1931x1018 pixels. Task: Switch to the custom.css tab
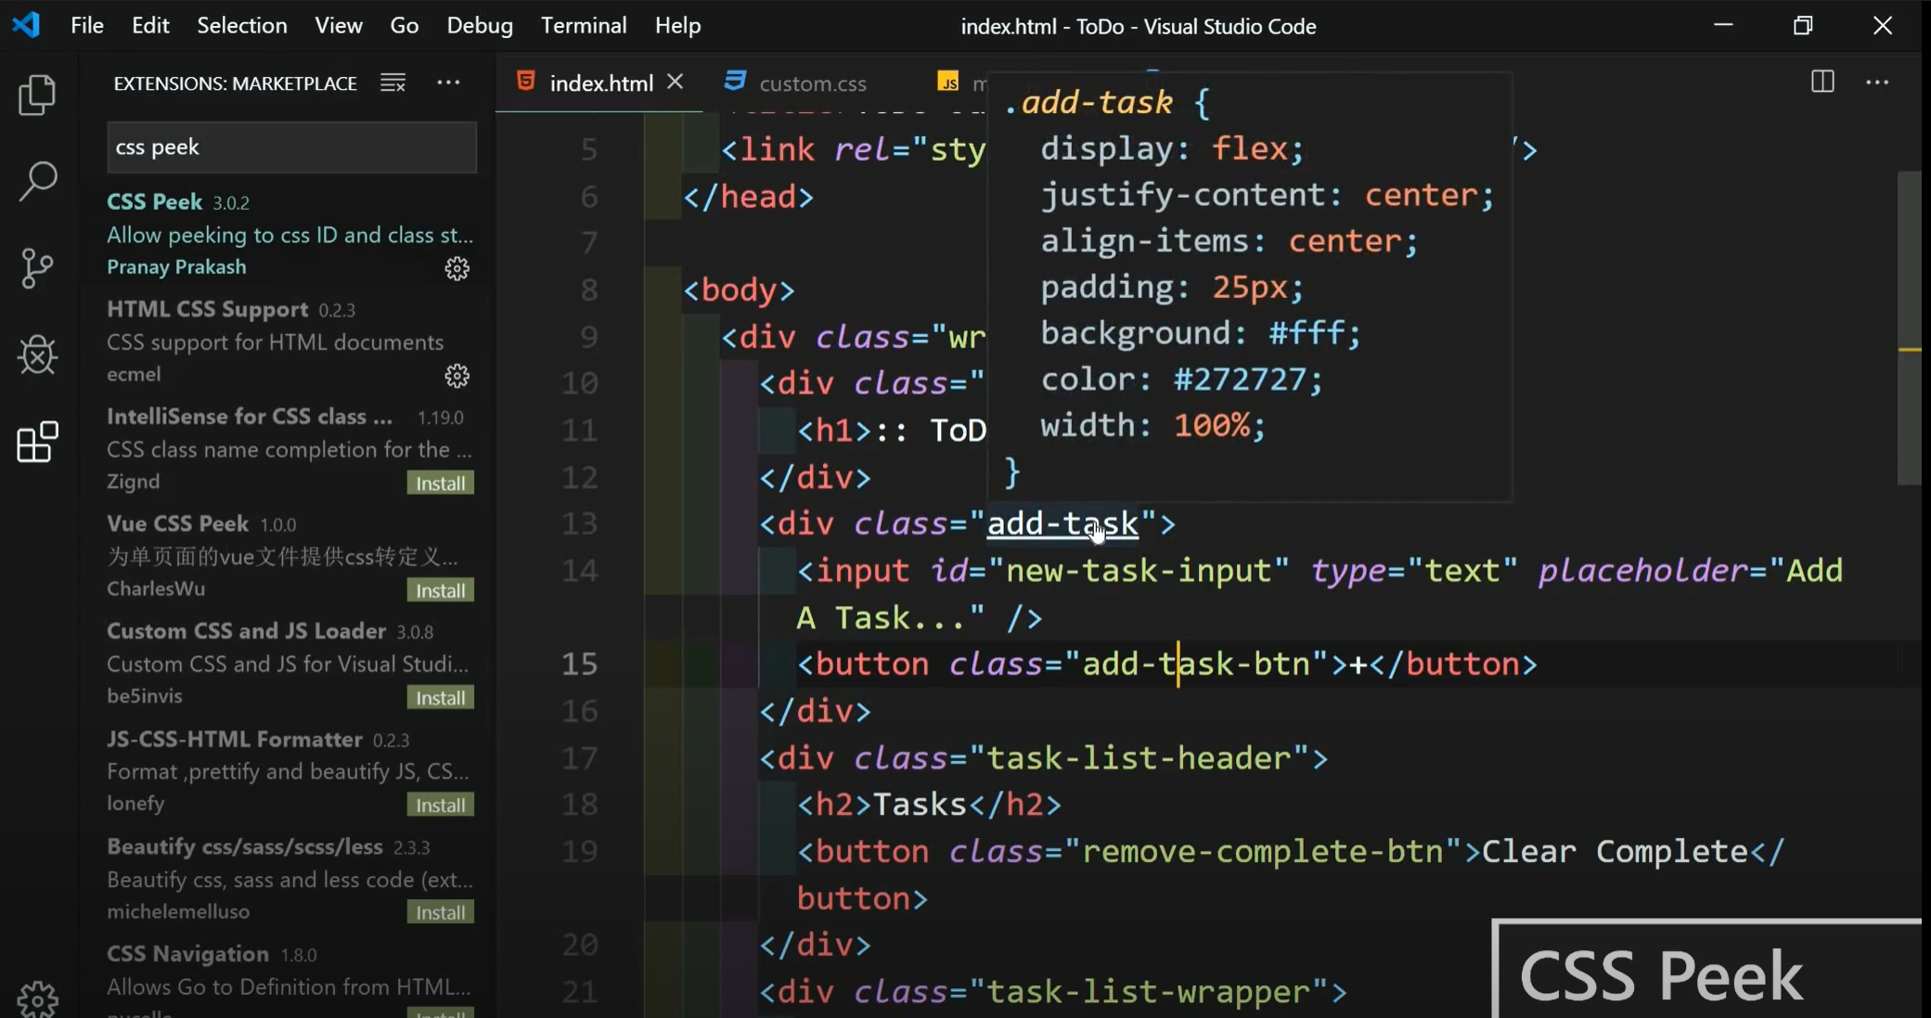(x=811, y=84)
